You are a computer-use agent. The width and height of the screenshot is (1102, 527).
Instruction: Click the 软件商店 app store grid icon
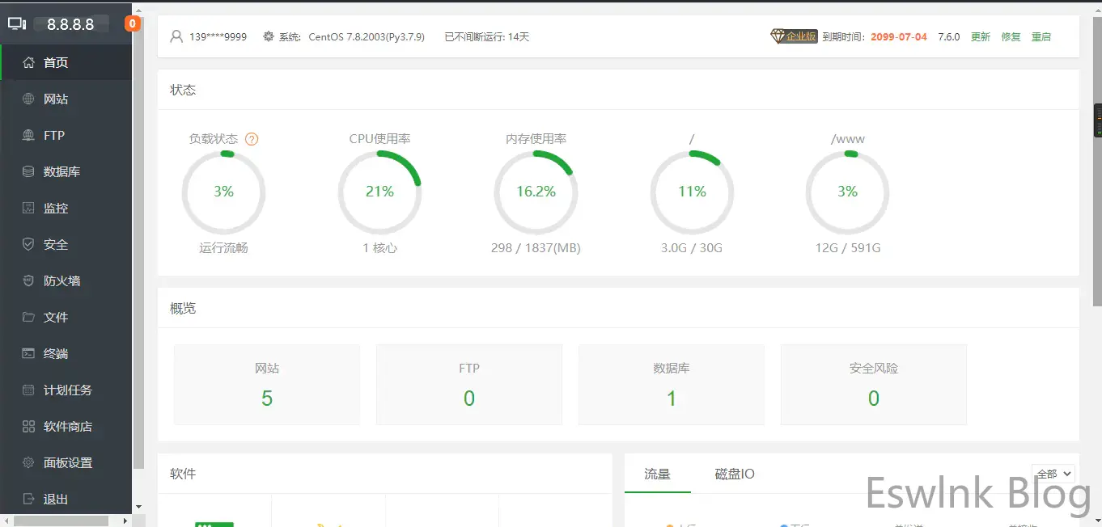pyautogui.click(x=28, y=426)
